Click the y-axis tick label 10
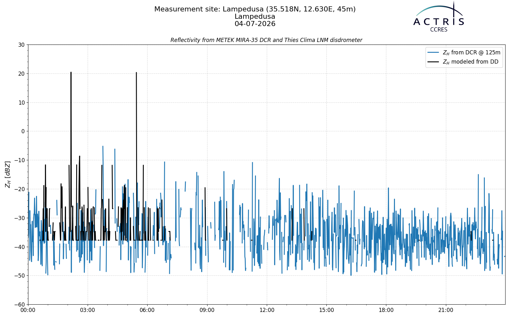Image resolution: width=510 pixels, height=318 pixels. (x=21, y=102)
